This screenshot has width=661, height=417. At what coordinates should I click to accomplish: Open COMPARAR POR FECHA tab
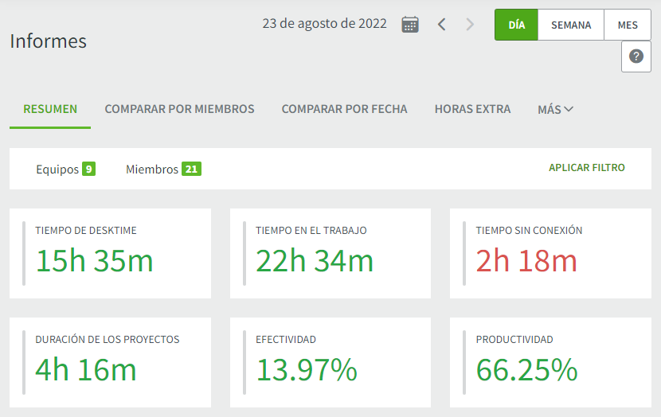[344, 109]
